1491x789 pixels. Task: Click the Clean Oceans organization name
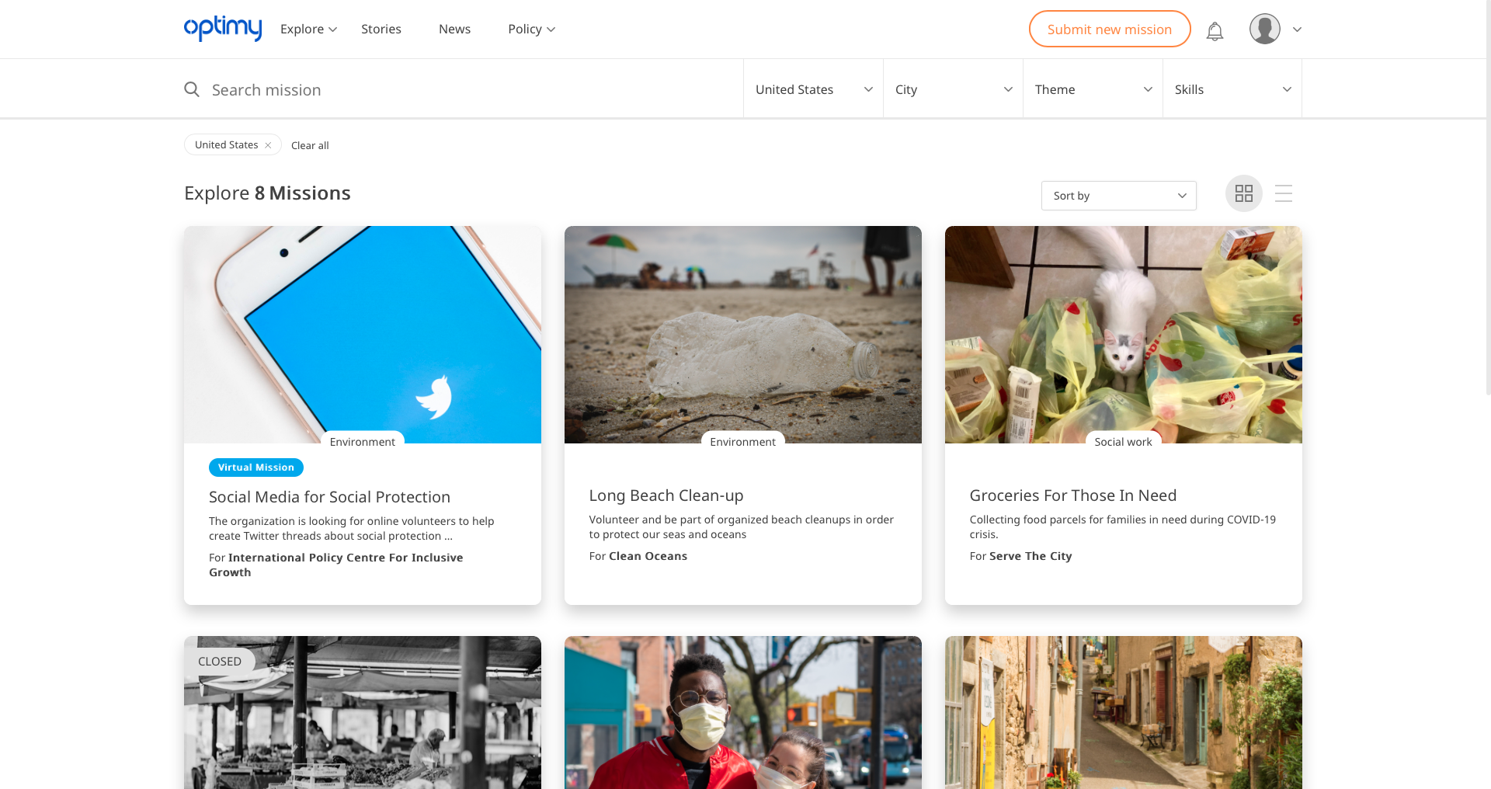(648, 556)
